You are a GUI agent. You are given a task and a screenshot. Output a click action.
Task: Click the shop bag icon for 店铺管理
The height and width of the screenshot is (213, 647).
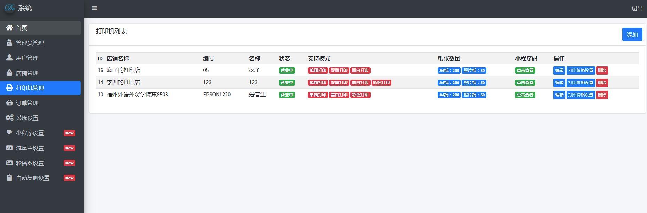(x=9, y=73)
